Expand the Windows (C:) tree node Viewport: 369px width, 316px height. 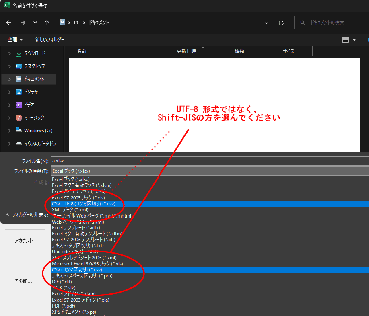[9, 131]
